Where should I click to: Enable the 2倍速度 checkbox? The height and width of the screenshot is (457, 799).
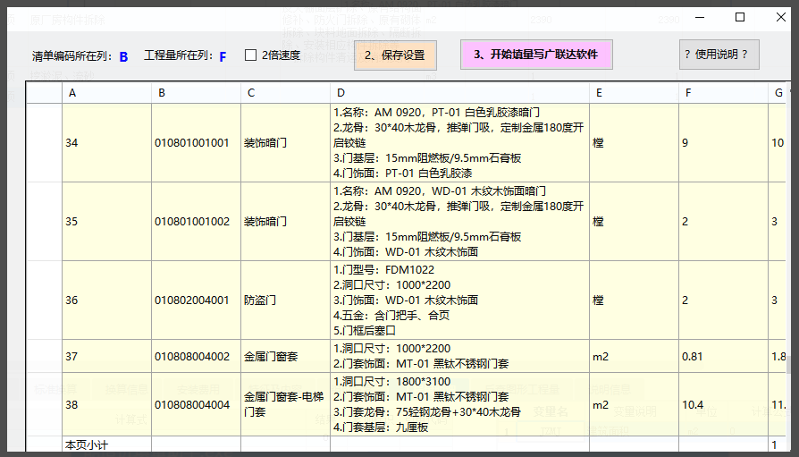pyautogui.click(x=251, y=55)
